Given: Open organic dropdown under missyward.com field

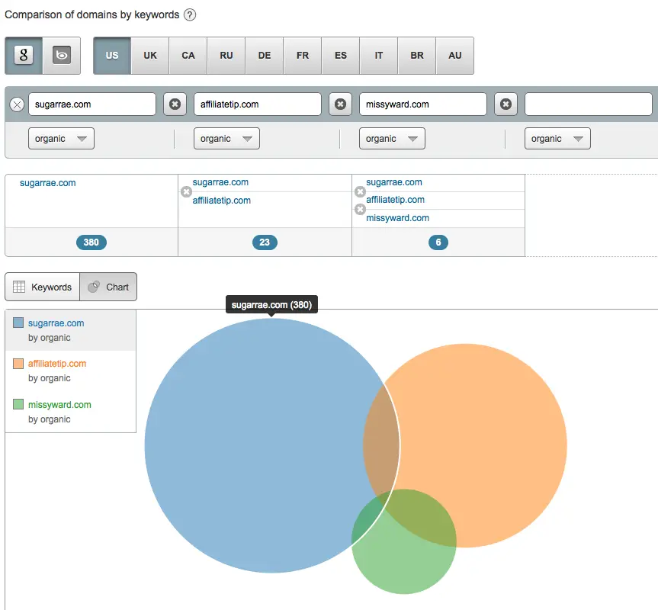Looking at the screenshot, I should pyautogui.click(x=392, y=139).
